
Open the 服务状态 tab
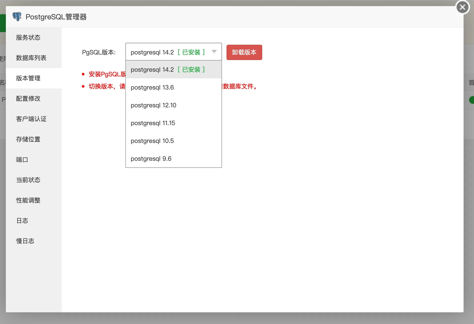34,38
